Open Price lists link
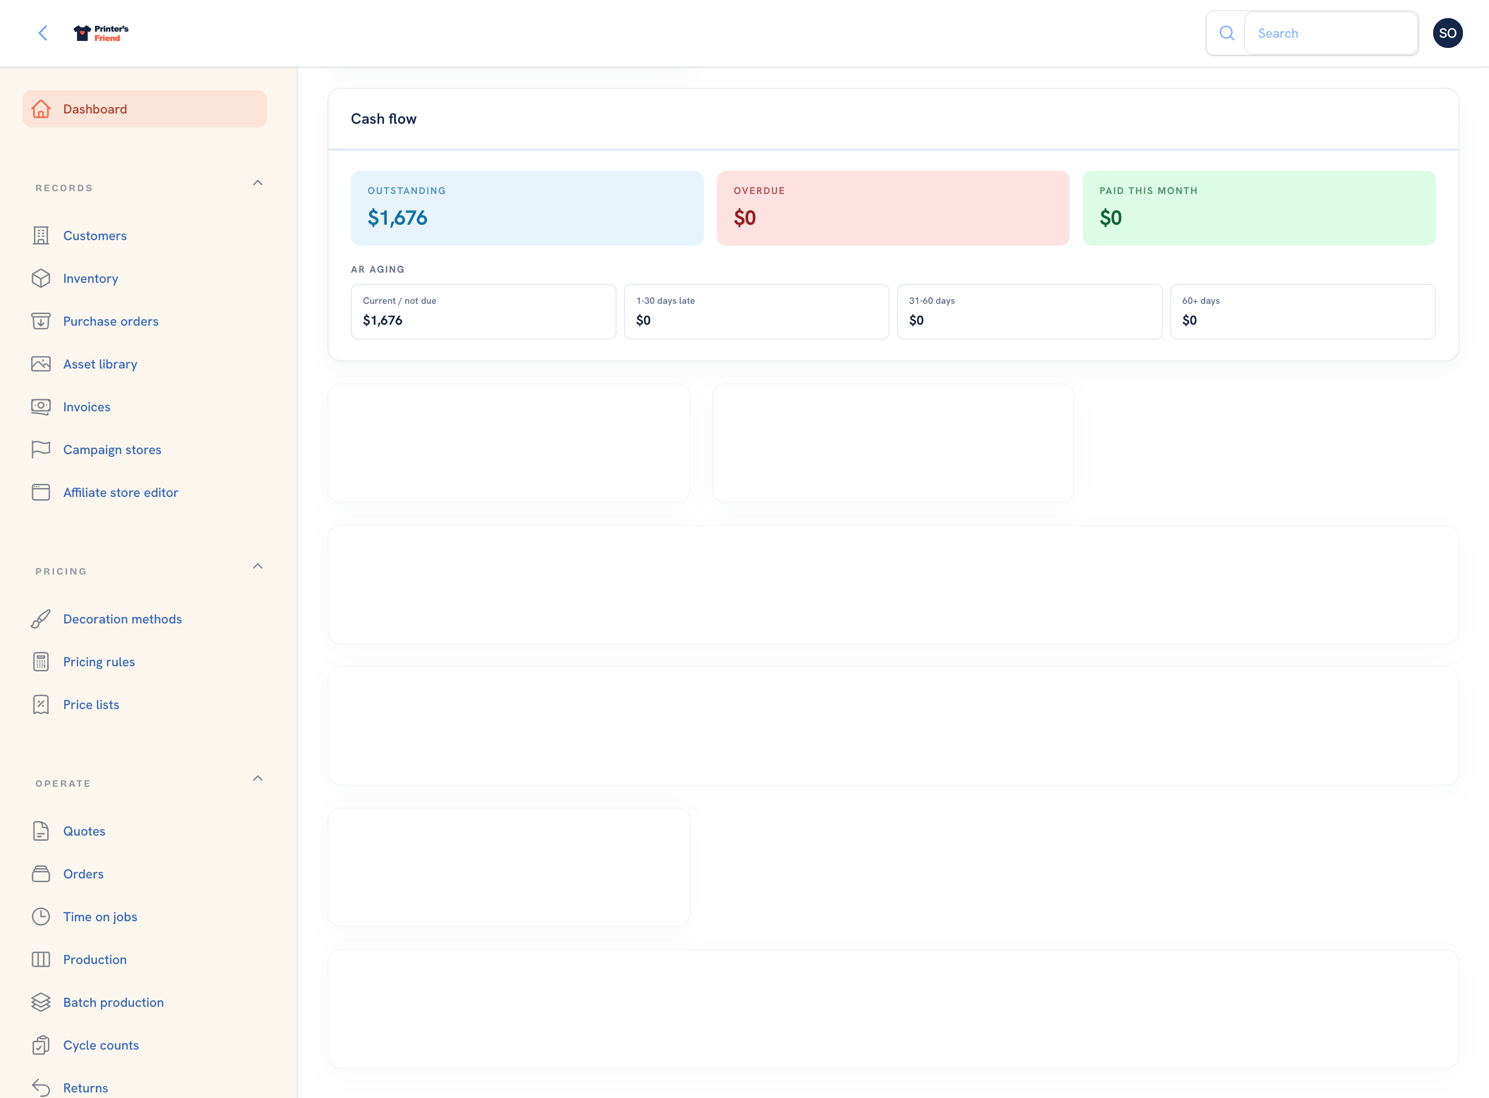The image size is (1489, 1098). (x=92, y=704)
